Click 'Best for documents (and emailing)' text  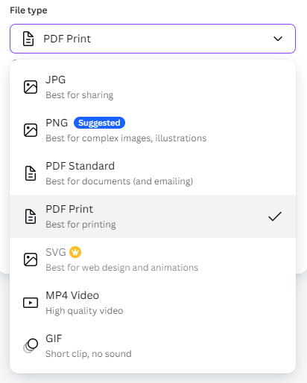[x=119, y=181]
